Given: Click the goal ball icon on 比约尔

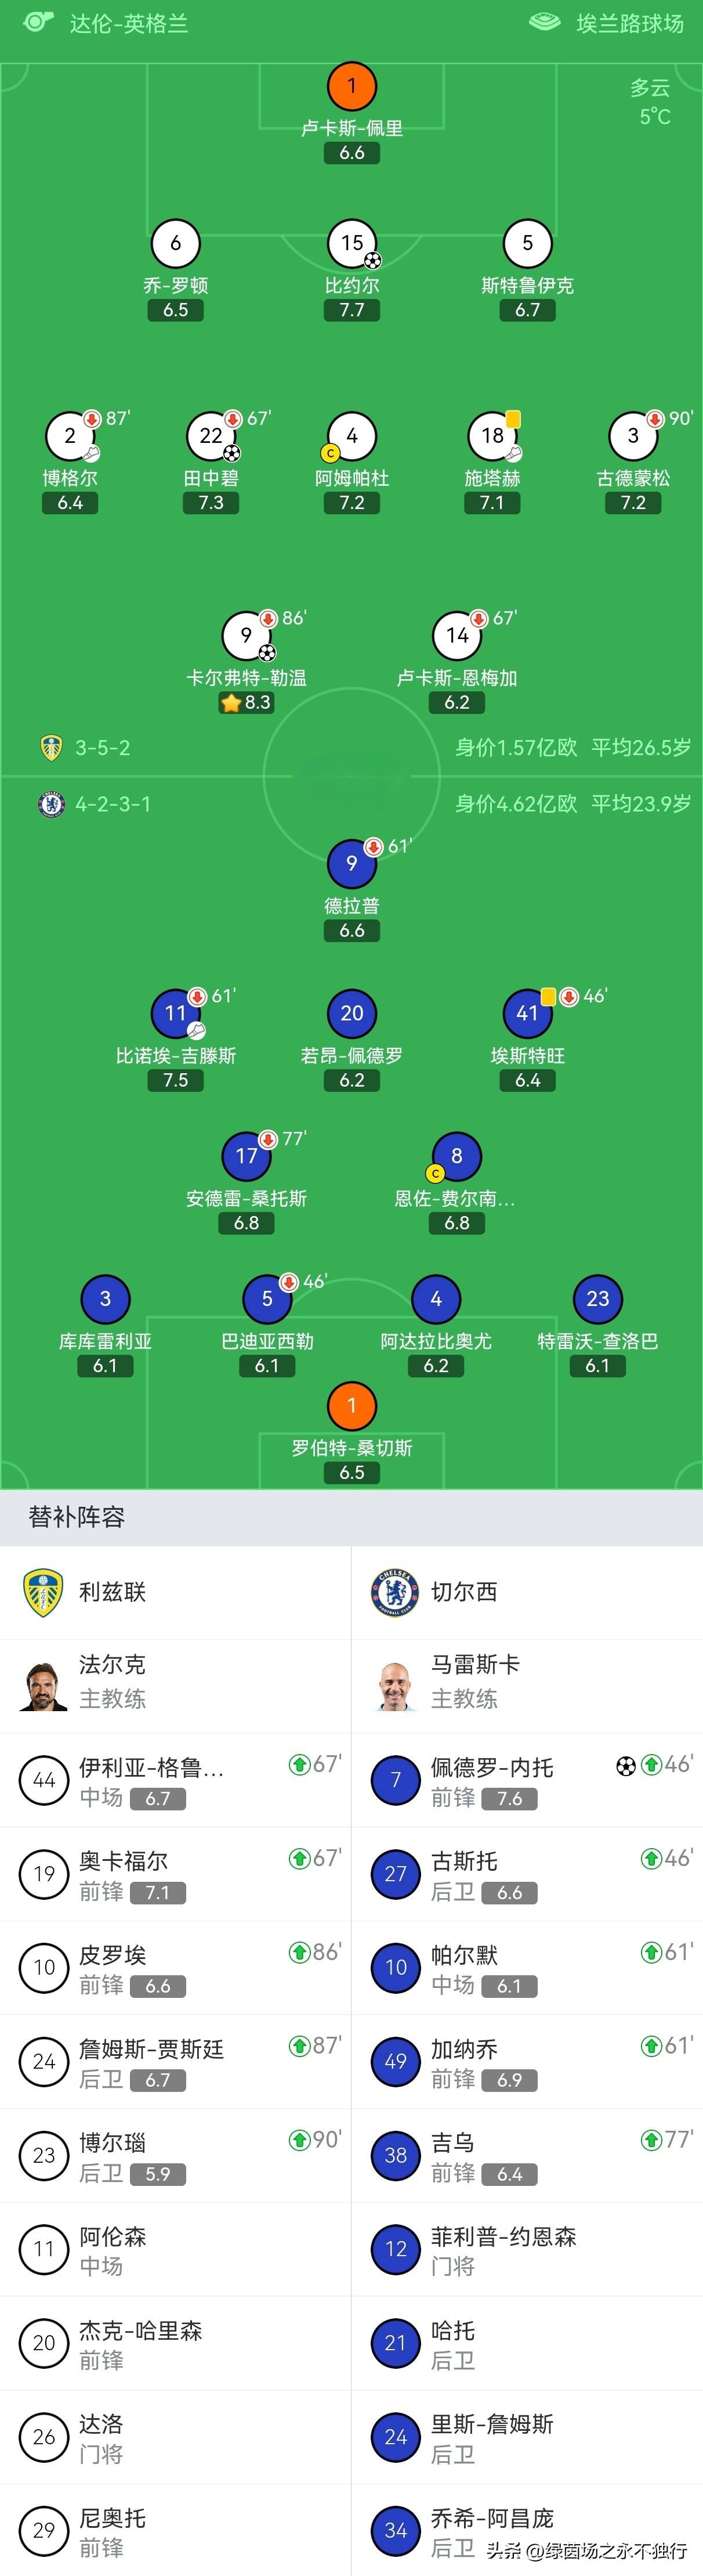Looking at the screenshot, I should (x=373, y=260).
